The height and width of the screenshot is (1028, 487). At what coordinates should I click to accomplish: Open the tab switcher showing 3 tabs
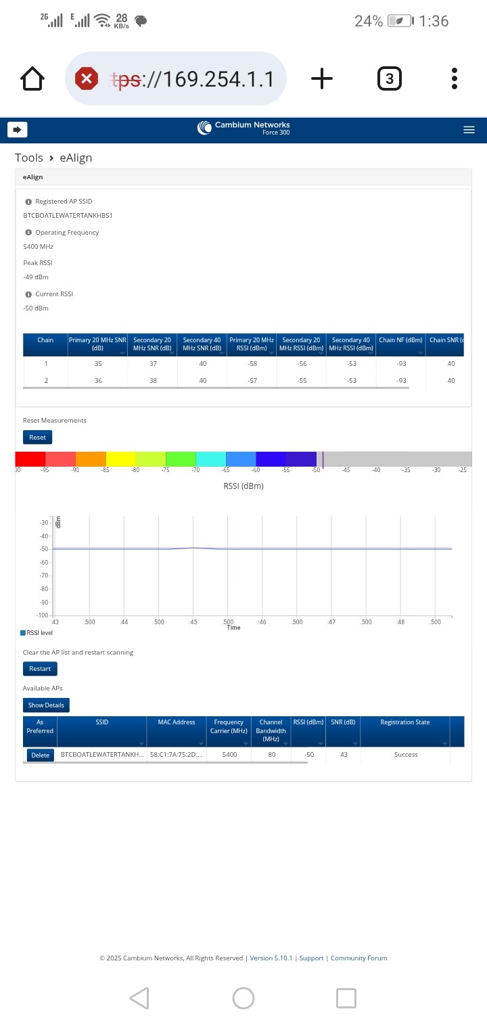click(x=389, y=79)
